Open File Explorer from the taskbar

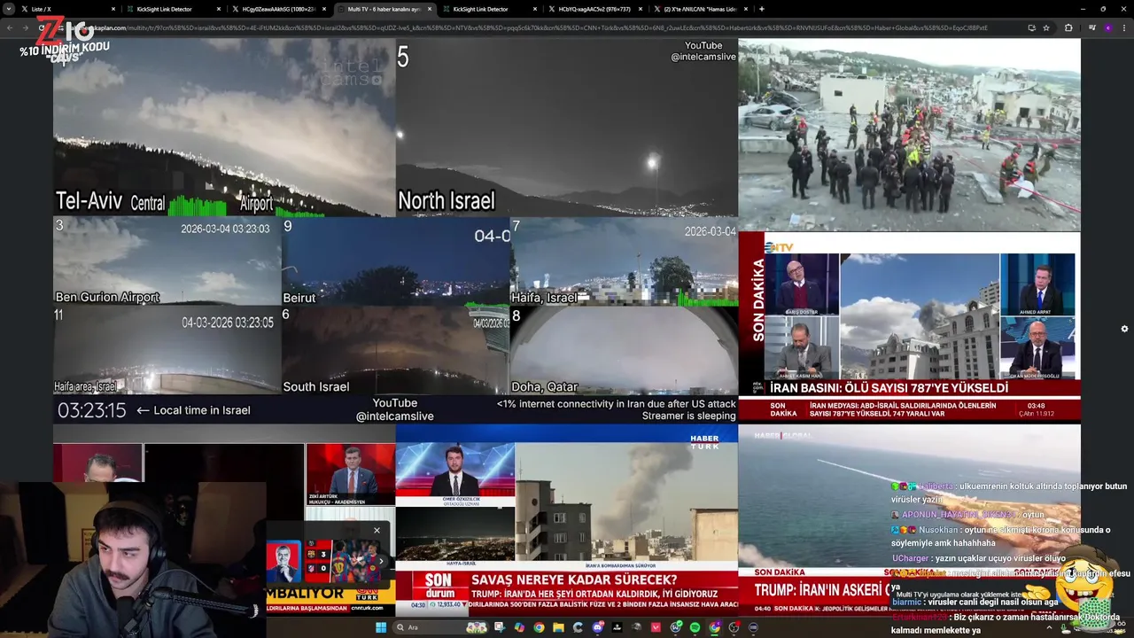(558, 627)
